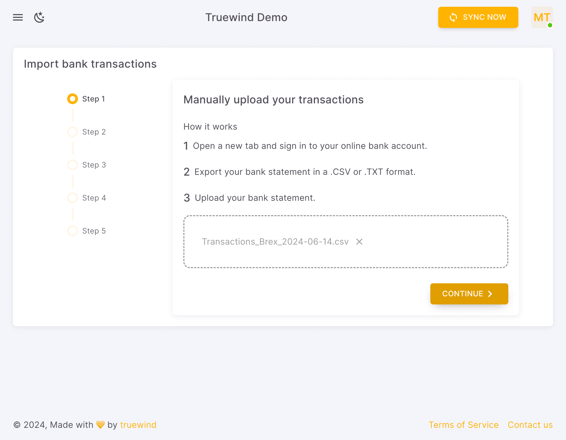Select the Step 1 radio indicator
Image resolution: width=566 pixels, height=440 pixels.
coord(72,99)
